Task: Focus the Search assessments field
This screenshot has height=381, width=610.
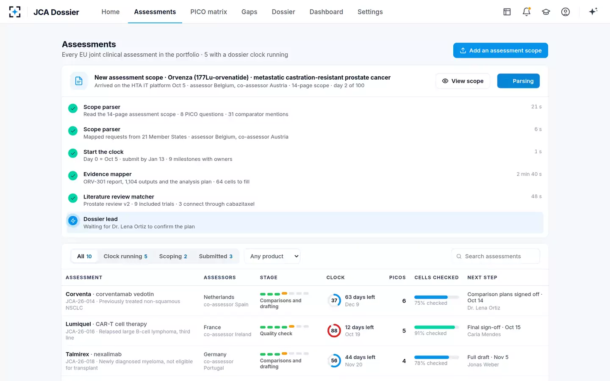Action: coord(496,256)
